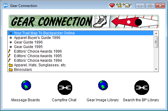Click the Gear Connection banner image
Viewport: 168px width, 111px height.
(84, 22)
